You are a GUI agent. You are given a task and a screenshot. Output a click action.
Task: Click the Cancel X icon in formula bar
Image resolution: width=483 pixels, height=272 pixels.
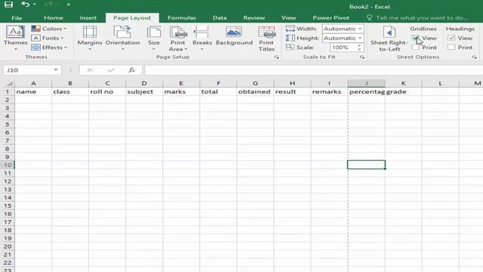click(90, 70)
